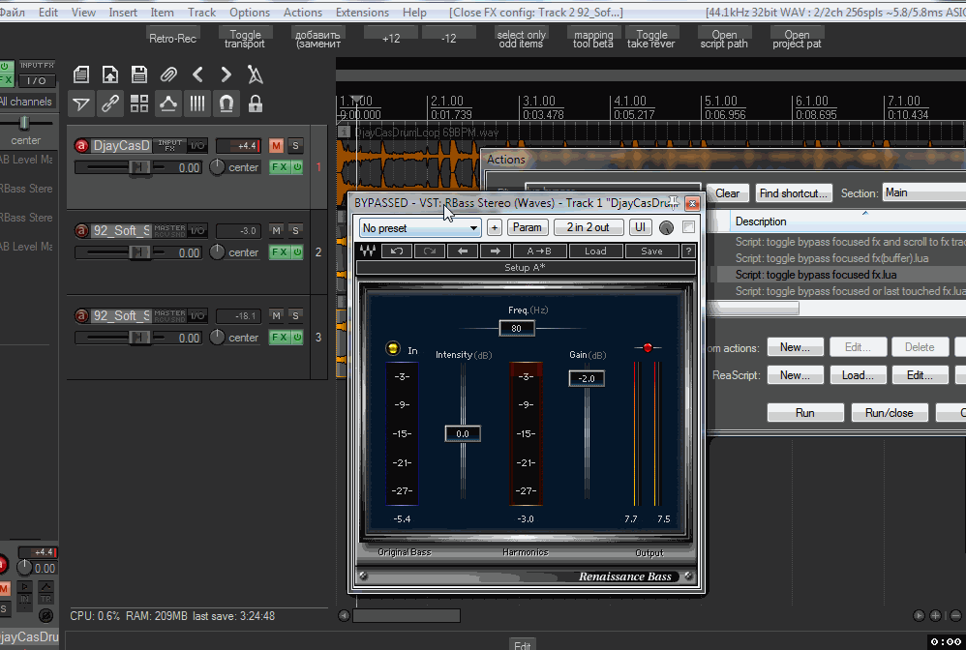Image resolution: width=966 pixels, height=650 pixels.
Task: Click the metronome icon in main toolbar
Action: click(x=256, y=74)
